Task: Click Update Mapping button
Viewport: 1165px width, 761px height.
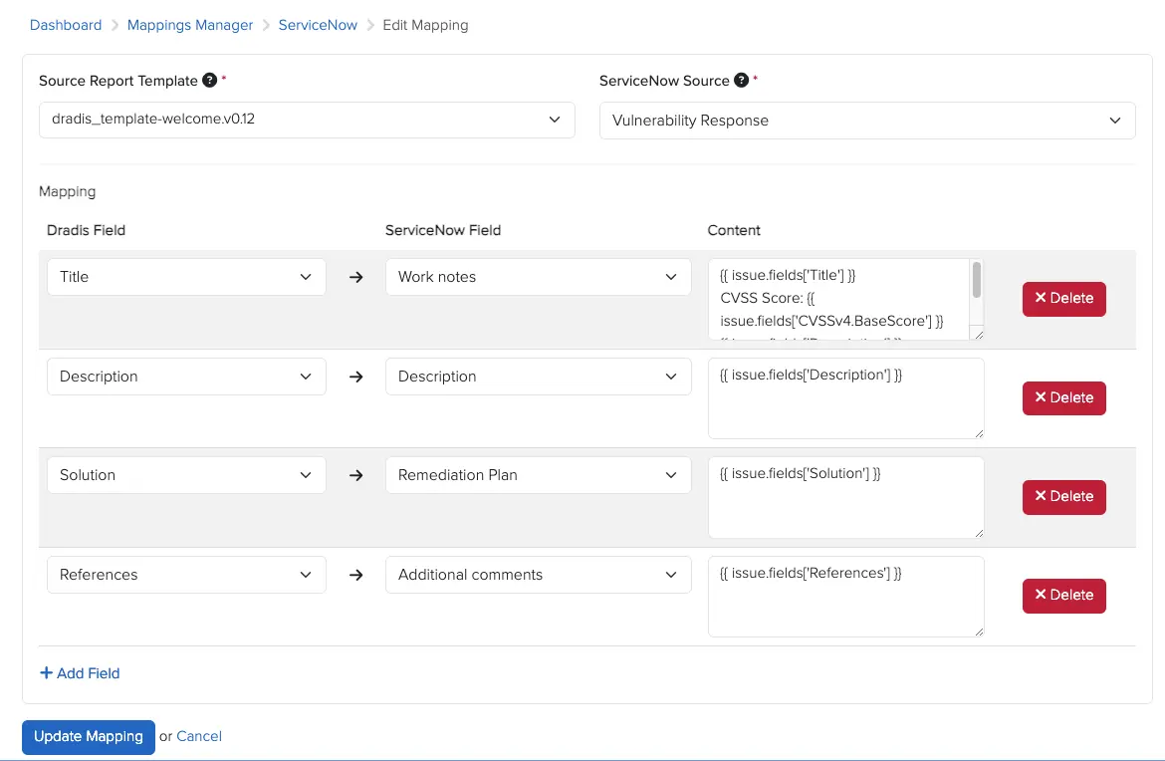Action: [x=89, y=737]
